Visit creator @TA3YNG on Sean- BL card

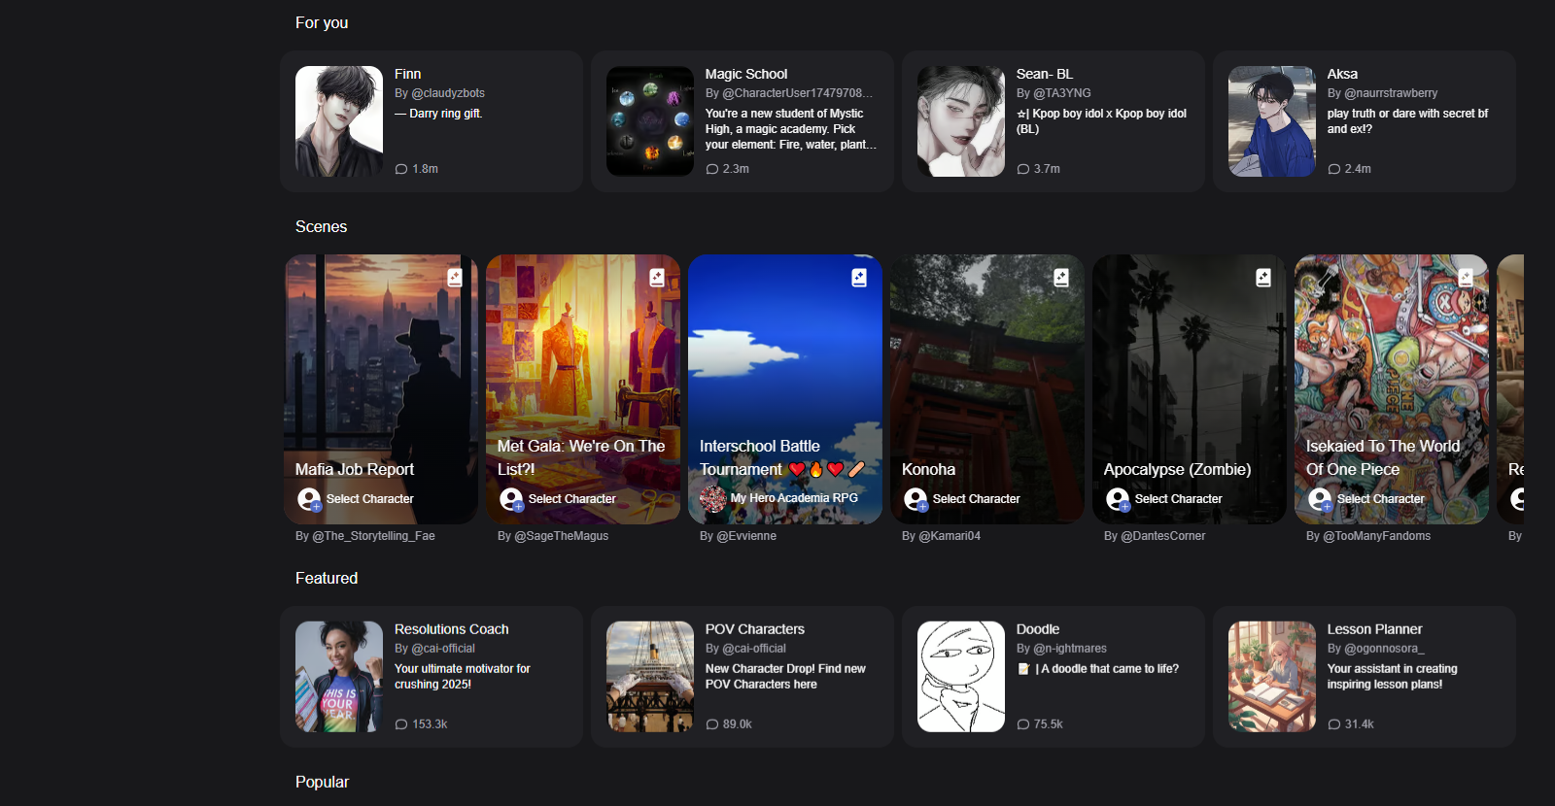click(x=1062, y=93)
